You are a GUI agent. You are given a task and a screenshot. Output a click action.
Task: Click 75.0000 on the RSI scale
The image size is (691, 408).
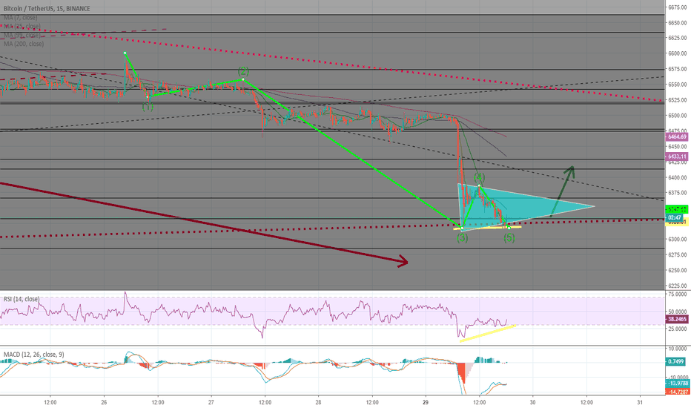(x=678, y=294)
